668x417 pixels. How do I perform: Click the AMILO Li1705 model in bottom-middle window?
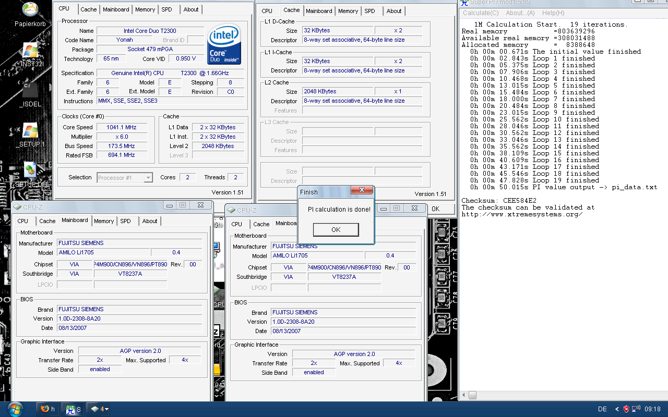(317, 255)
